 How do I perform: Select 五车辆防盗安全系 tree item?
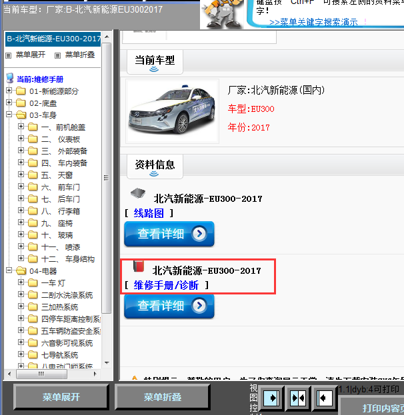[x=71, y=331]
